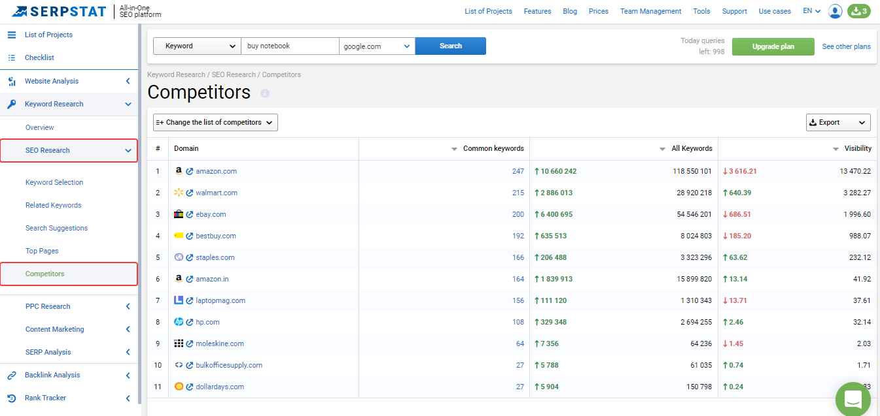Open external link icon for moleskine.com
The height and width of the screenshot is (416, 880).
190,344
